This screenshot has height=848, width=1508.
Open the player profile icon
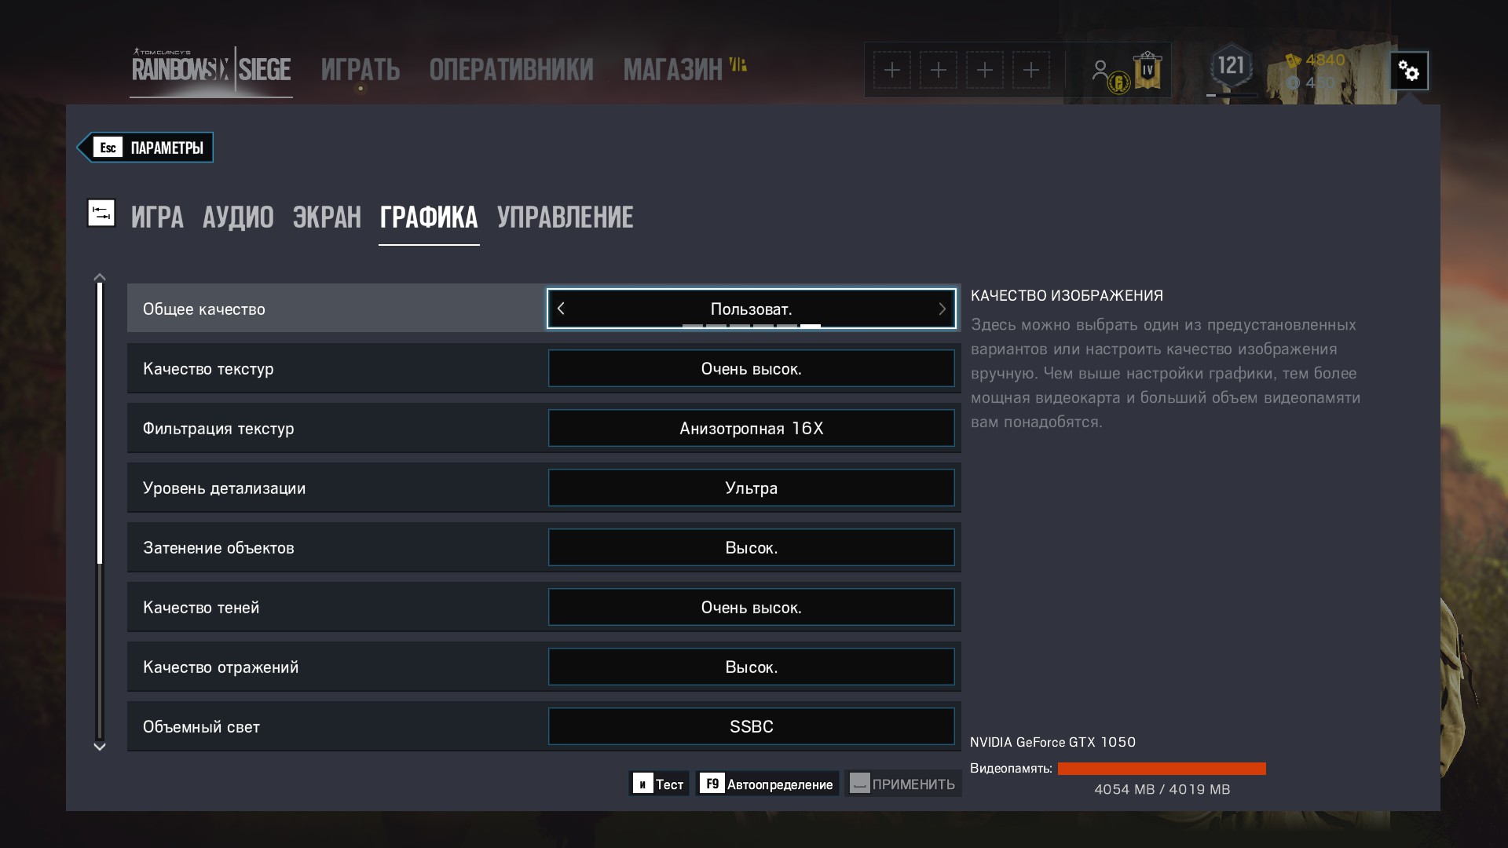pyautogui.click(x=1101, y=71)
